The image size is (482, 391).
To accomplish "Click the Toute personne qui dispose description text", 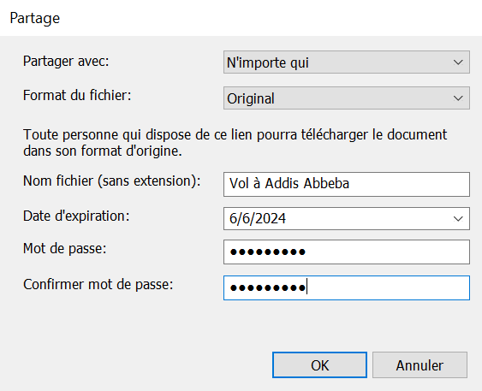I will 235,143.
